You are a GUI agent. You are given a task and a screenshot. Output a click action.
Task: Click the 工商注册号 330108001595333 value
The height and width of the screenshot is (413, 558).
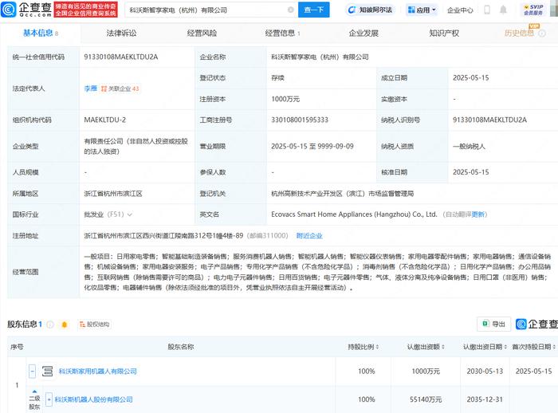tap(300, 120)
